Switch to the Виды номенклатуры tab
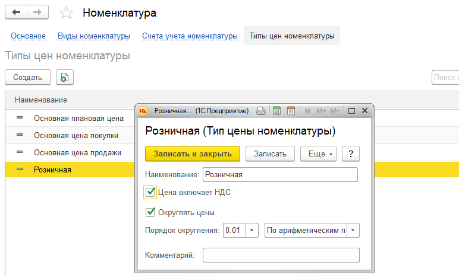 pos(94,36)
